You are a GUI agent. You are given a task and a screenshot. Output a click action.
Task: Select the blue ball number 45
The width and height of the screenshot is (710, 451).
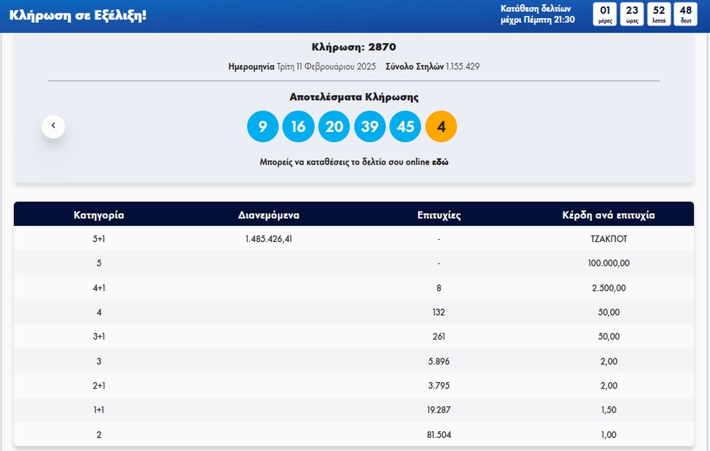(x=405, y=127)
